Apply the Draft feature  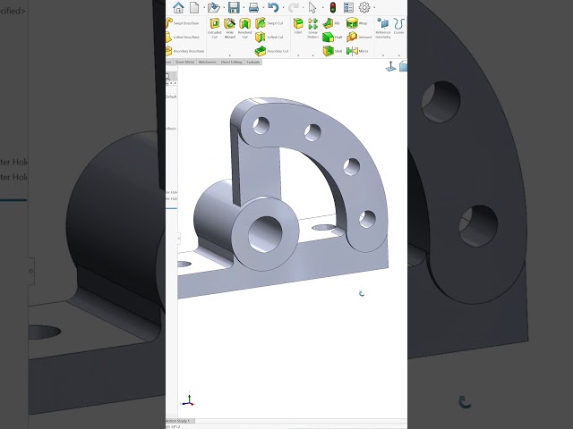click(x=332, y=37)
